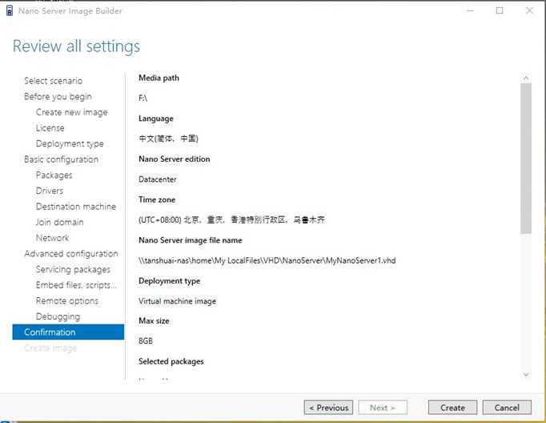Select Destination machine step

[x=76, y=206]
